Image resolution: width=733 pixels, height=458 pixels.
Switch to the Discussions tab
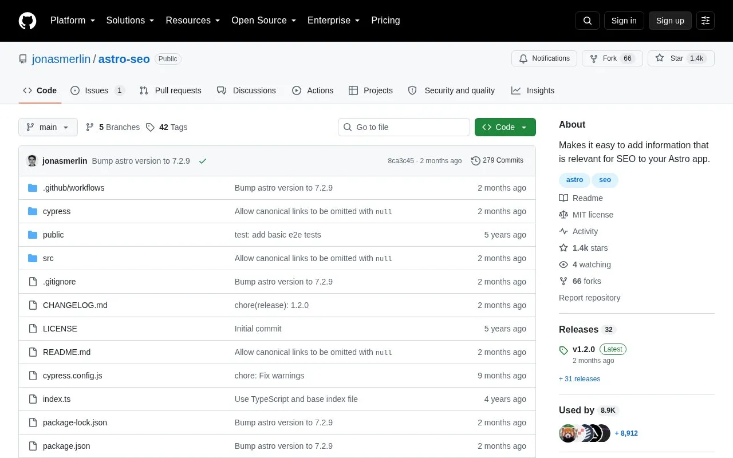point(247,90)
